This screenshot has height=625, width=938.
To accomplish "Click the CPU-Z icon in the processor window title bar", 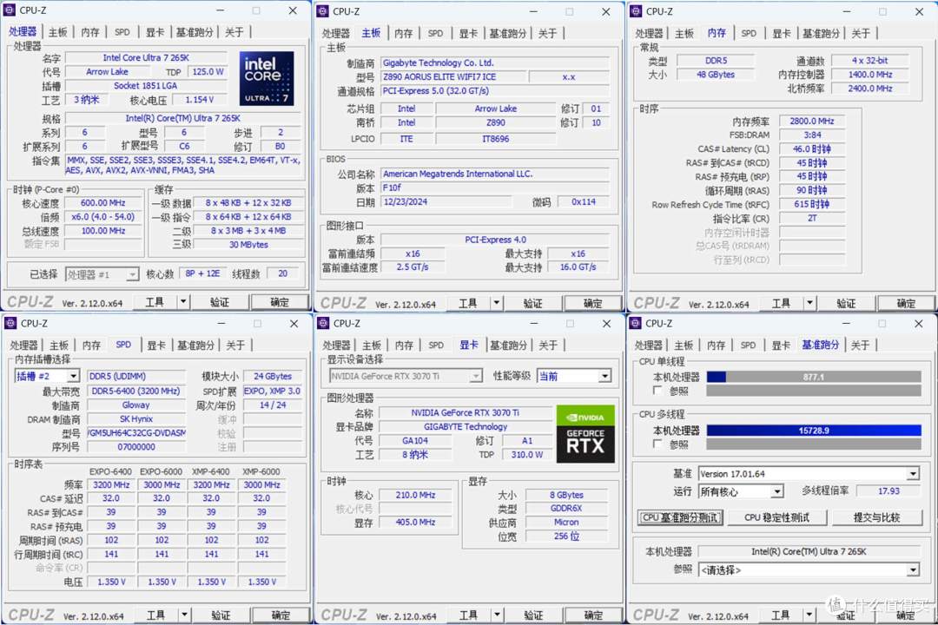I will [x=10, y=10].
